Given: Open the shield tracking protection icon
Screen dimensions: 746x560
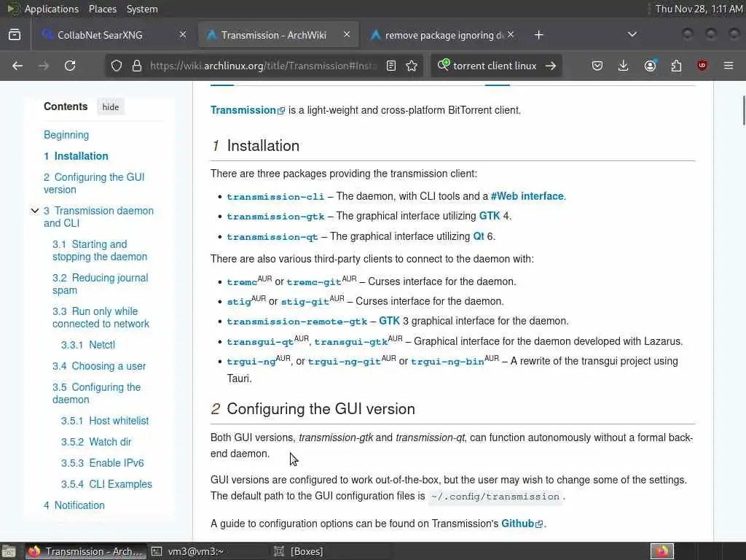Looking at the screenshot, I should click(x=117, y=66).
